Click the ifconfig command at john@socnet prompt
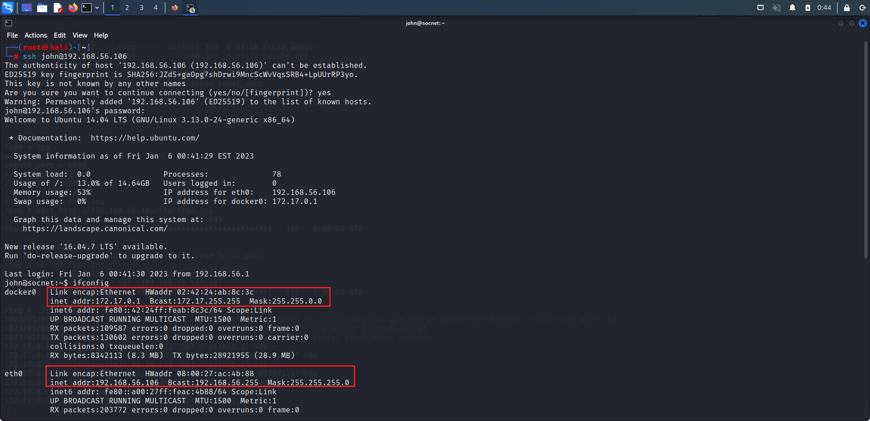The image size is (870, 421). [91, 283]
